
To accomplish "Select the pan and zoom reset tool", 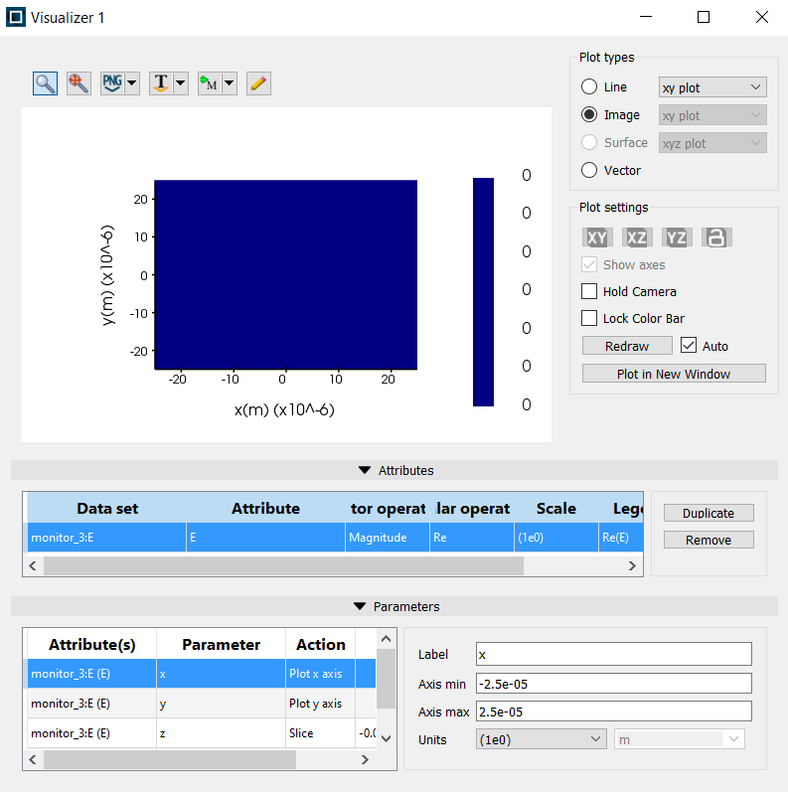I will (x=79, y=83).
